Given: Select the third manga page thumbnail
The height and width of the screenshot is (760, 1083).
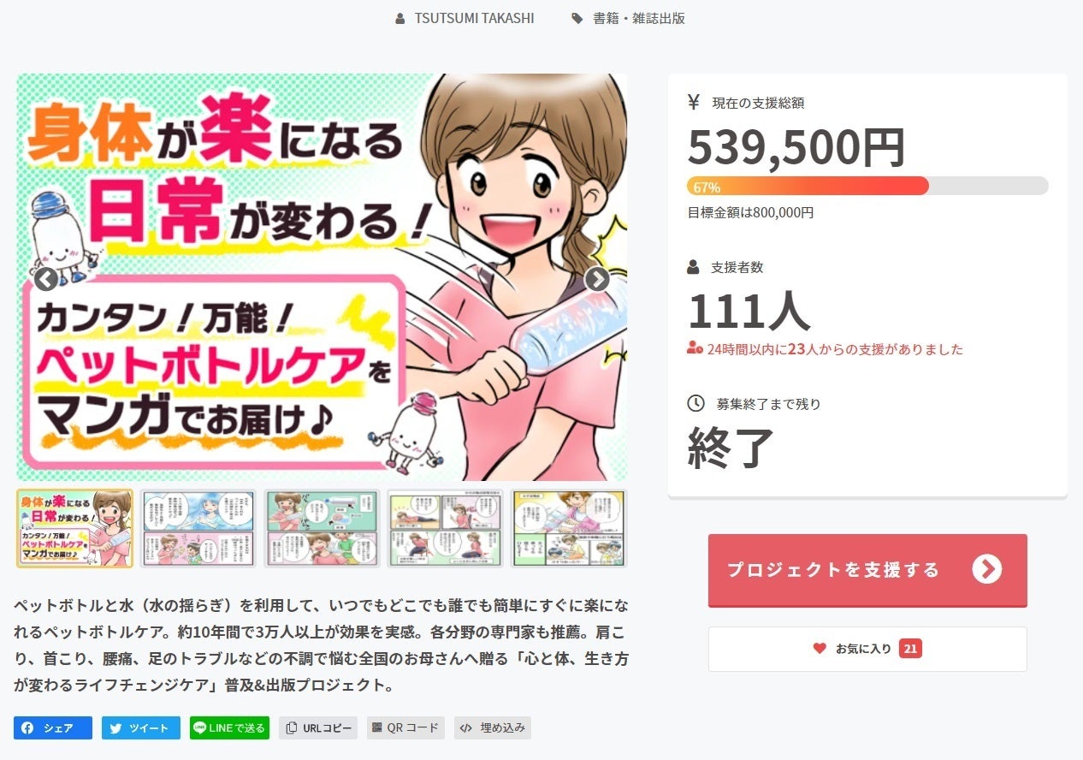Looking at the screenshot, I should [323, 528].
